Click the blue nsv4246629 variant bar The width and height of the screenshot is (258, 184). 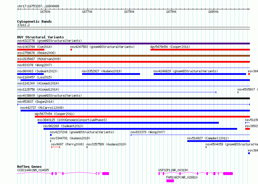200,74
